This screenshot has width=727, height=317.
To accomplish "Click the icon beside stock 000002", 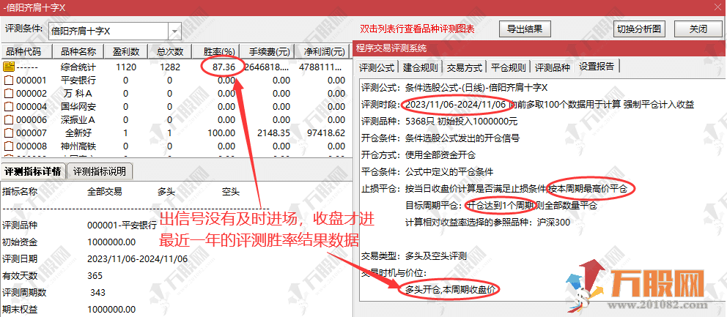I will 10,93.
